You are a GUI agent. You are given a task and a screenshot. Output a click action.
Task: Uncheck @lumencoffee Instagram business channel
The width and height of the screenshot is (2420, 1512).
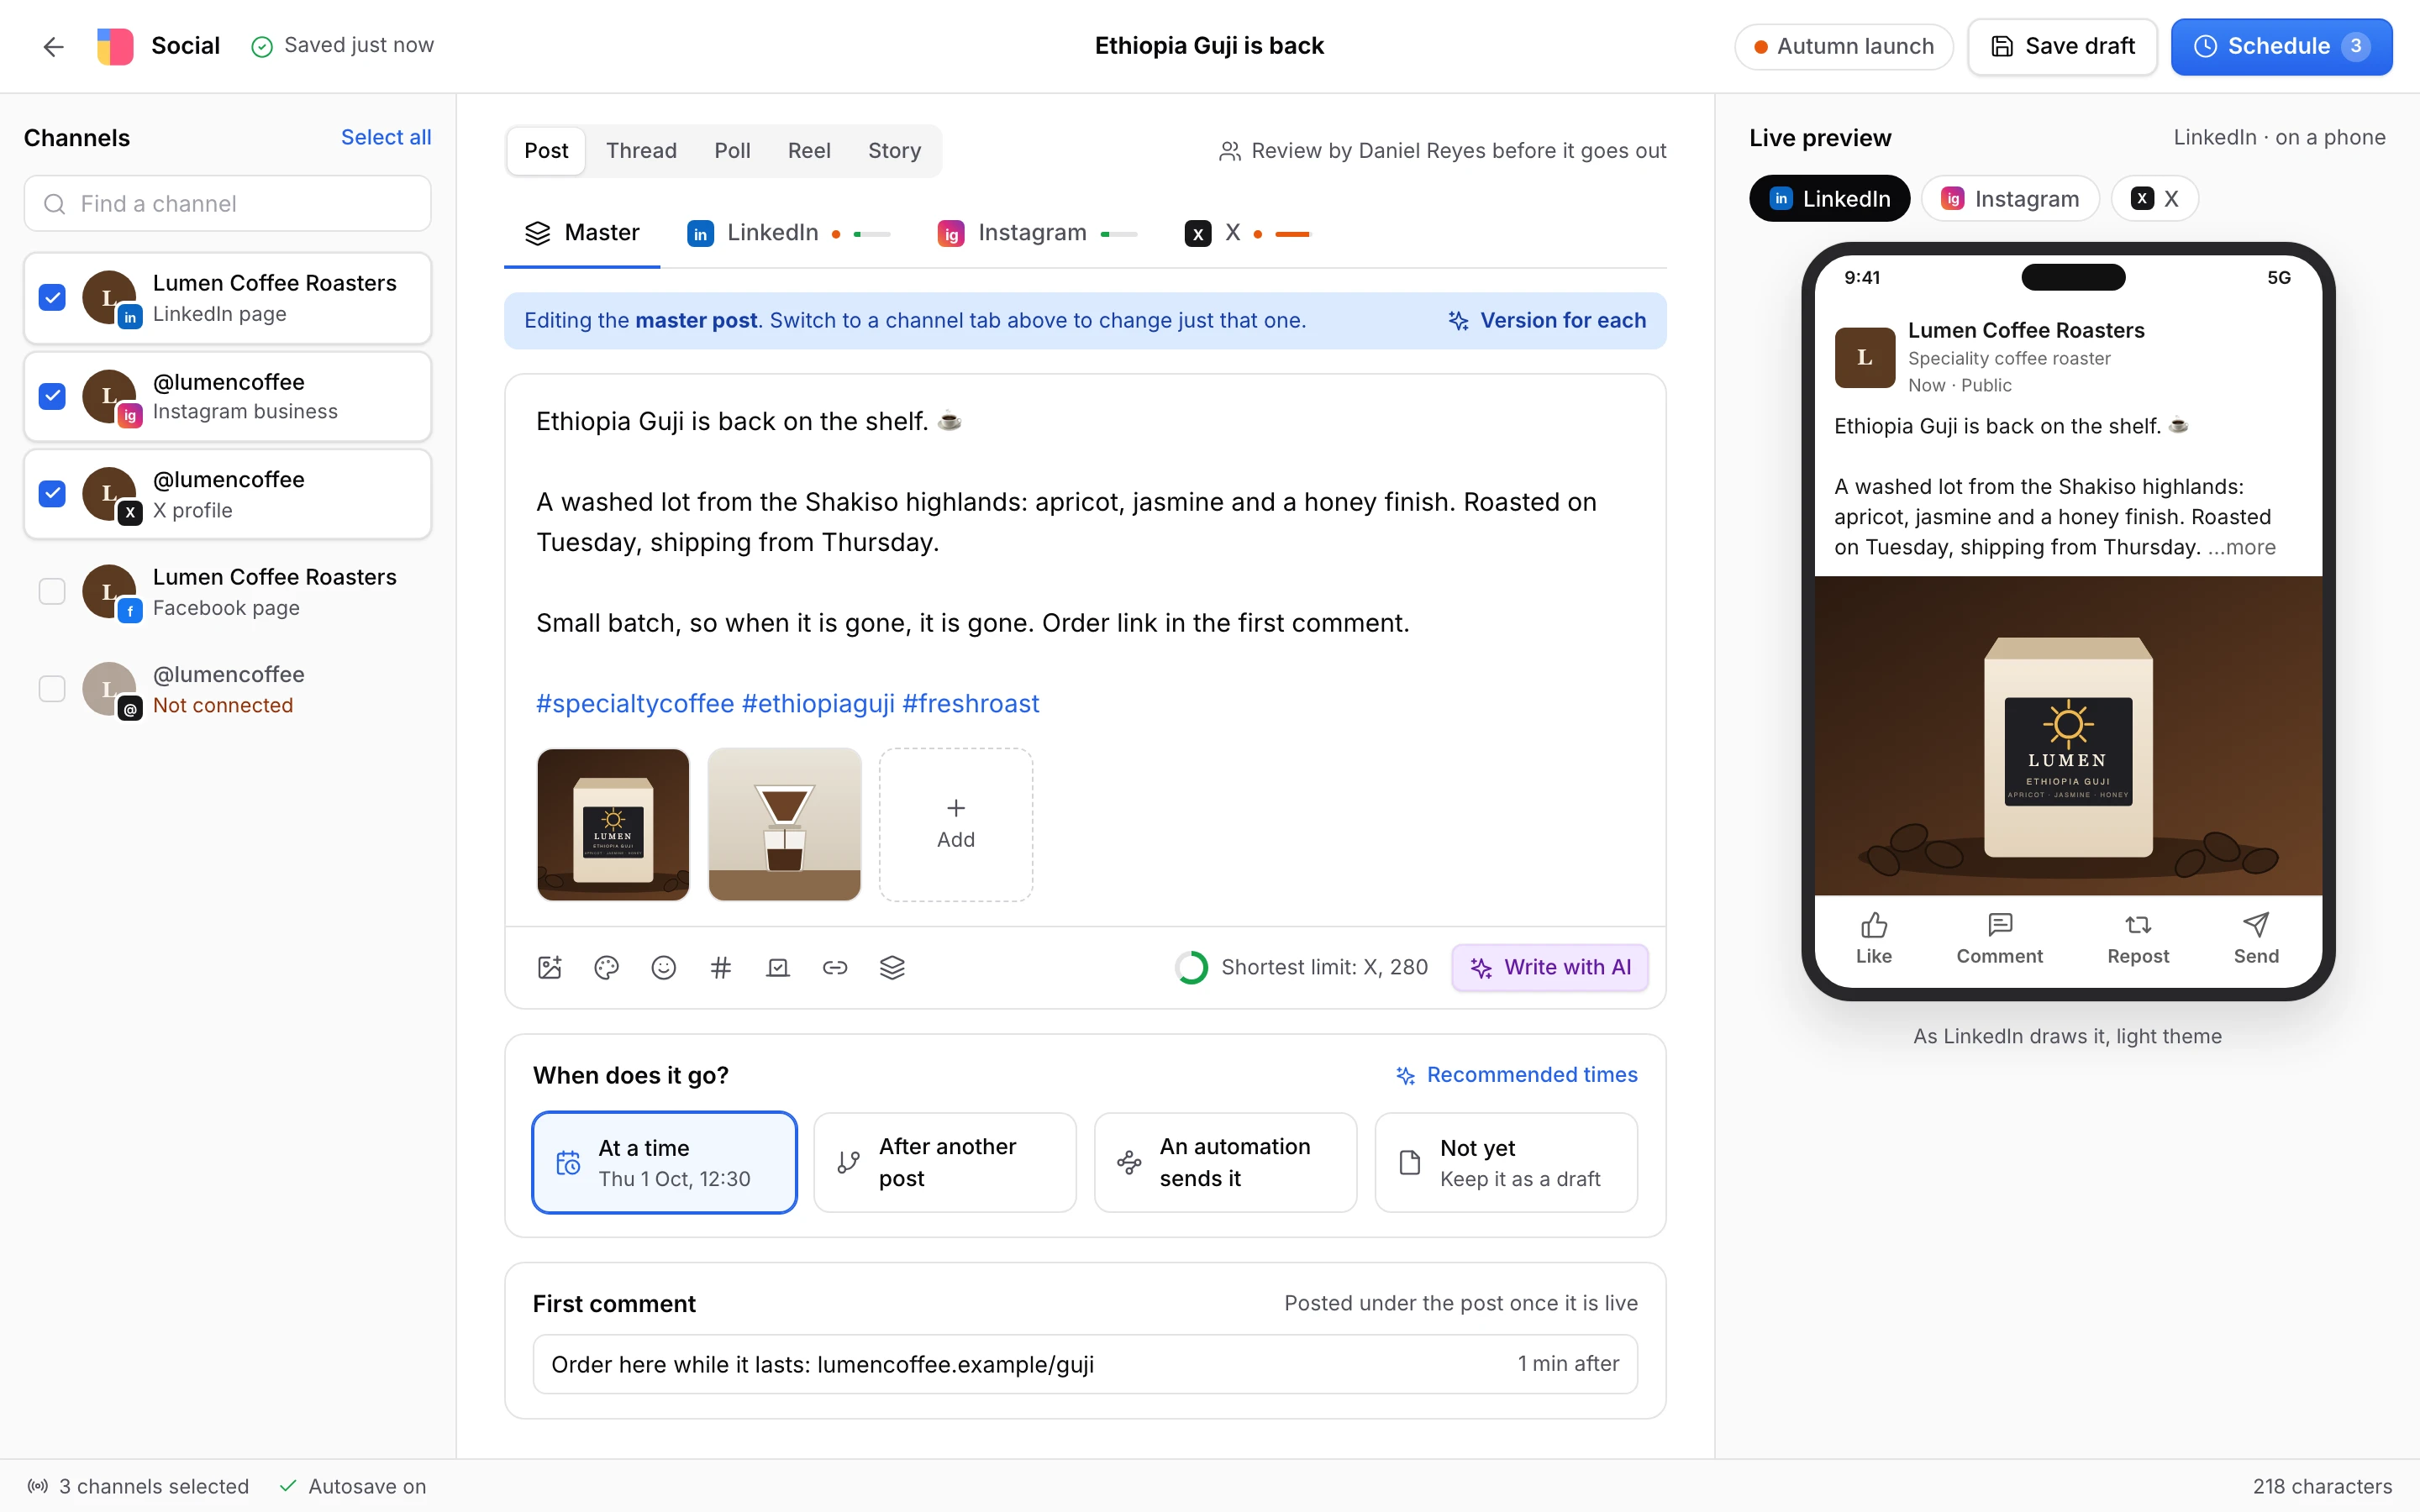pos(52,396)
